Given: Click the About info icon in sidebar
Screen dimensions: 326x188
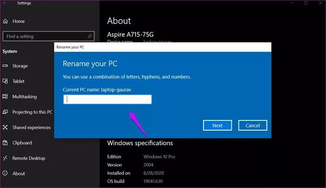Looking at the screenshot, I should (x=5, y=173).
